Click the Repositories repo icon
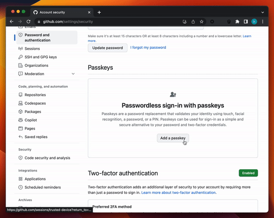274x218 pixels. [20, 95]
